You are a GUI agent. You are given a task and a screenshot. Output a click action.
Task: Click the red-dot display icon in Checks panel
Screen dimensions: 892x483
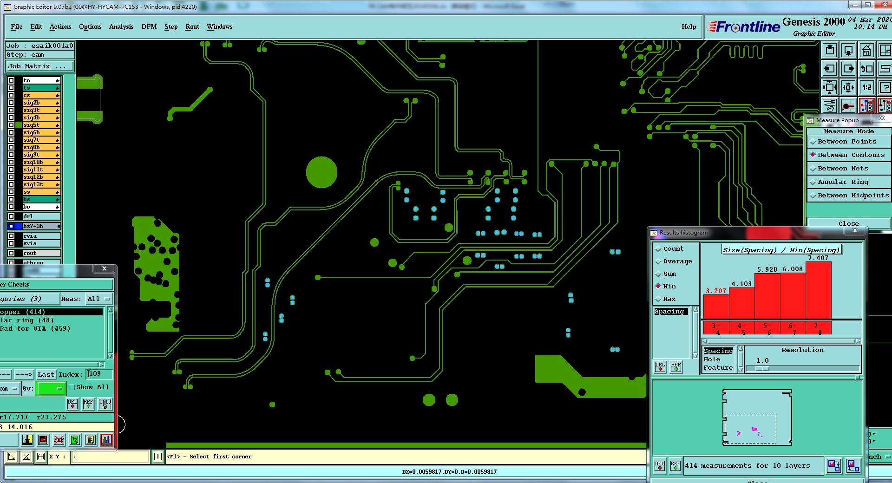point(43,439)
